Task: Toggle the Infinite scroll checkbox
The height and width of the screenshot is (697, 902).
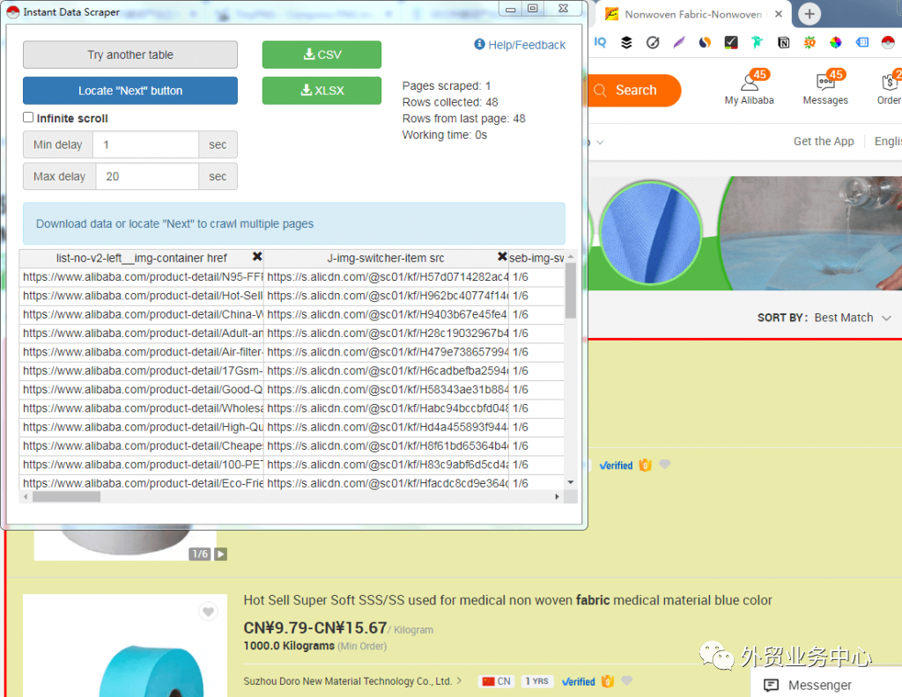Action: [28, 117]
